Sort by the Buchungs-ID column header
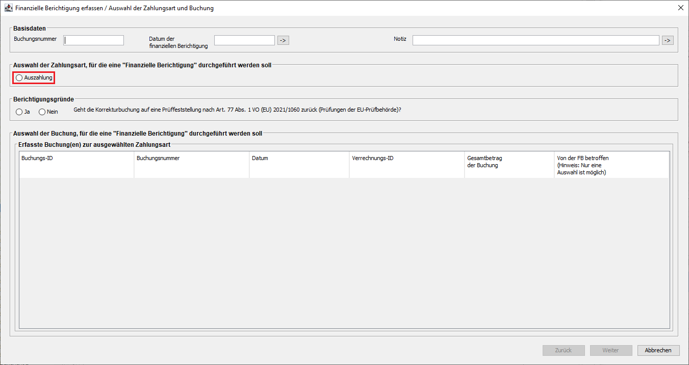 (x=76, y=165)
